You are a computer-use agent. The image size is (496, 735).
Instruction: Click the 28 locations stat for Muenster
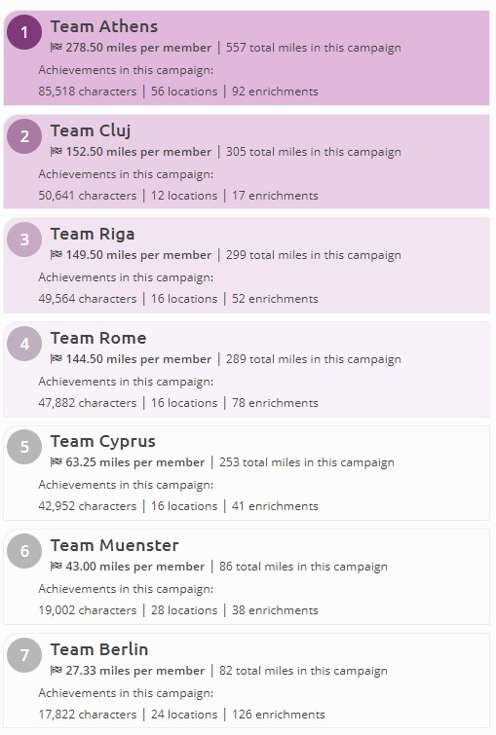pos(184,610)
